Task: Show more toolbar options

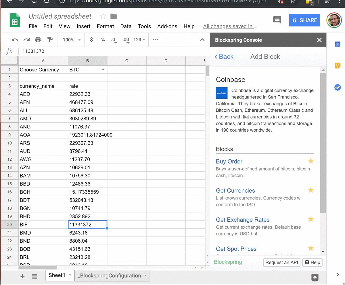Action: pyautogui.click(x=156, y=40)
